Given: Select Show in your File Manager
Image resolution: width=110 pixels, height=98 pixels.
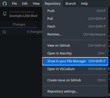Looking at the screenshot, I should pos(75,61).
